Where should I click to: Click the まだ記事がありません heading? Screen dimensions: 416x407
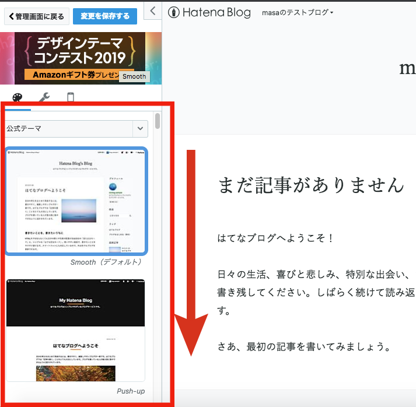(311, 185)
